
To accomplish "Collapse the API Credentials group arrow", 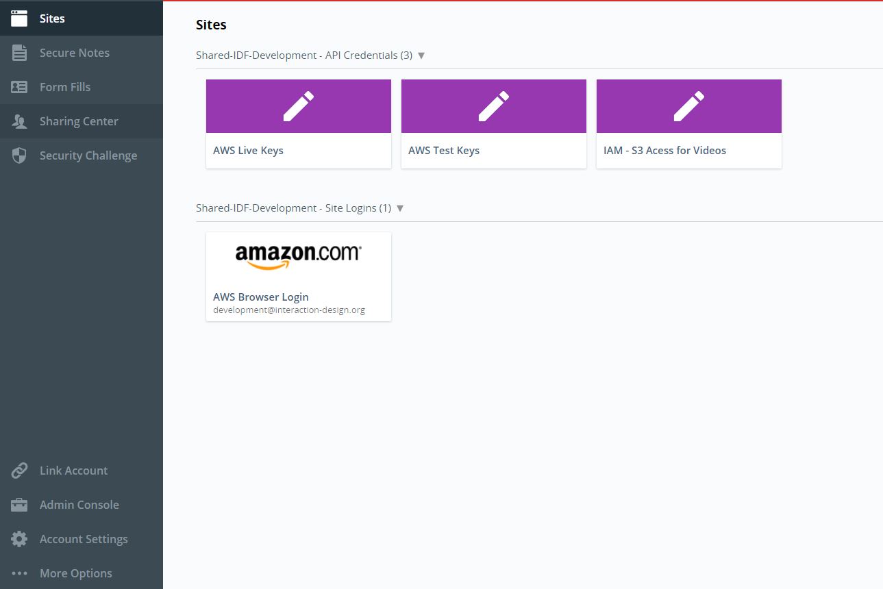I will 421,55.
